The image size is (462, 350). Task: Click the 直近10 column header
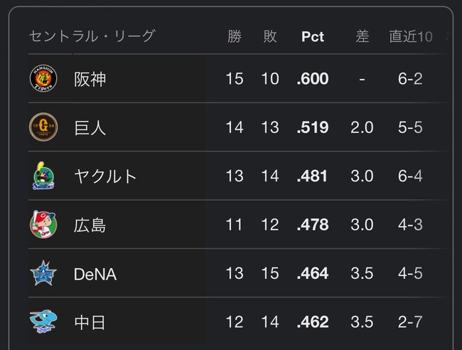click(410, 36)
